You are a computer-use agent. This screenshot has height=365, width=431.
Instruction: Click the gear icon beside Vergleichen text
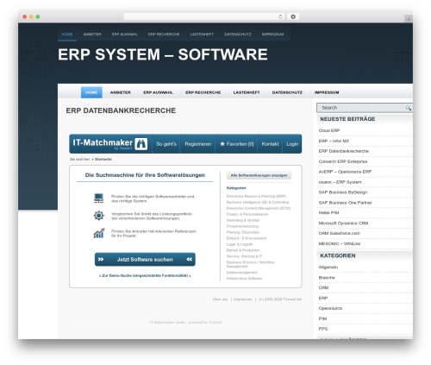(98, 216)
